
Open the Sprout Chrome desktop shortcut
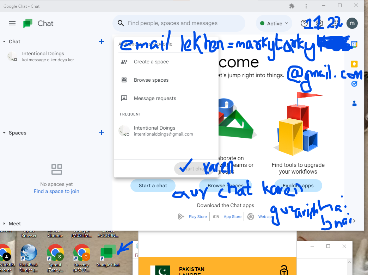tap(55, 258)
